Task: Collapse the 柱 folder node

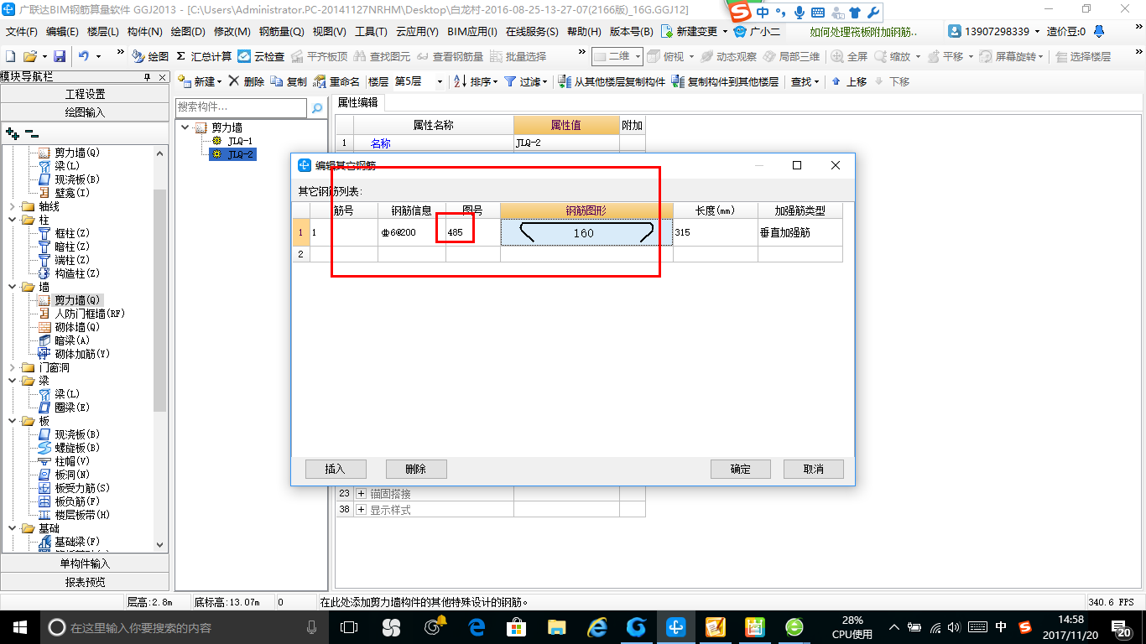Action: point(11,220)
